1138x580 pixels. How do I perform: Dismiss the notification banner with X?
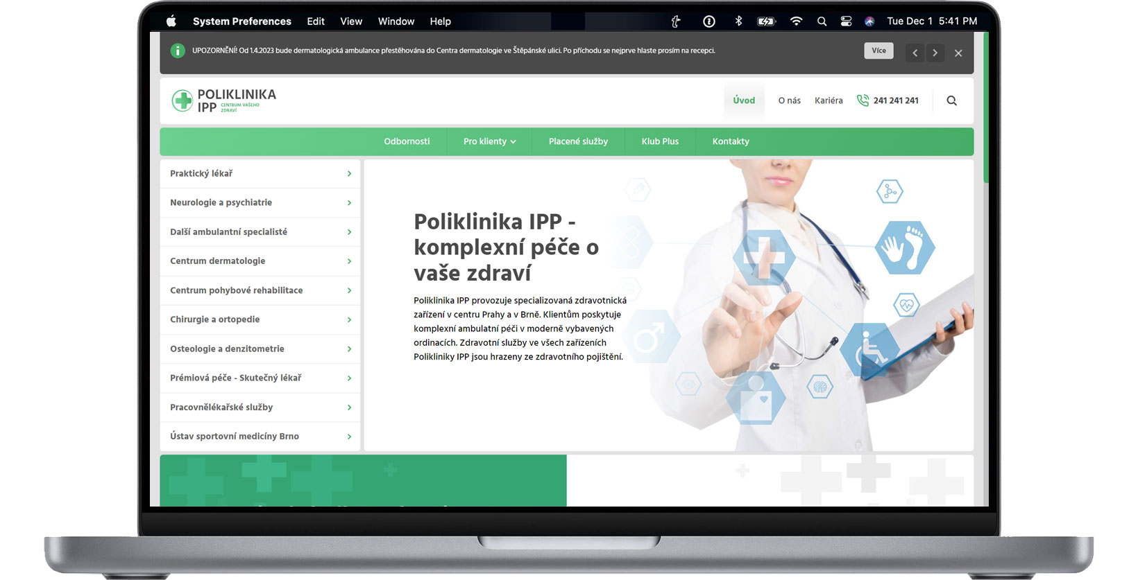pos(958,53)
